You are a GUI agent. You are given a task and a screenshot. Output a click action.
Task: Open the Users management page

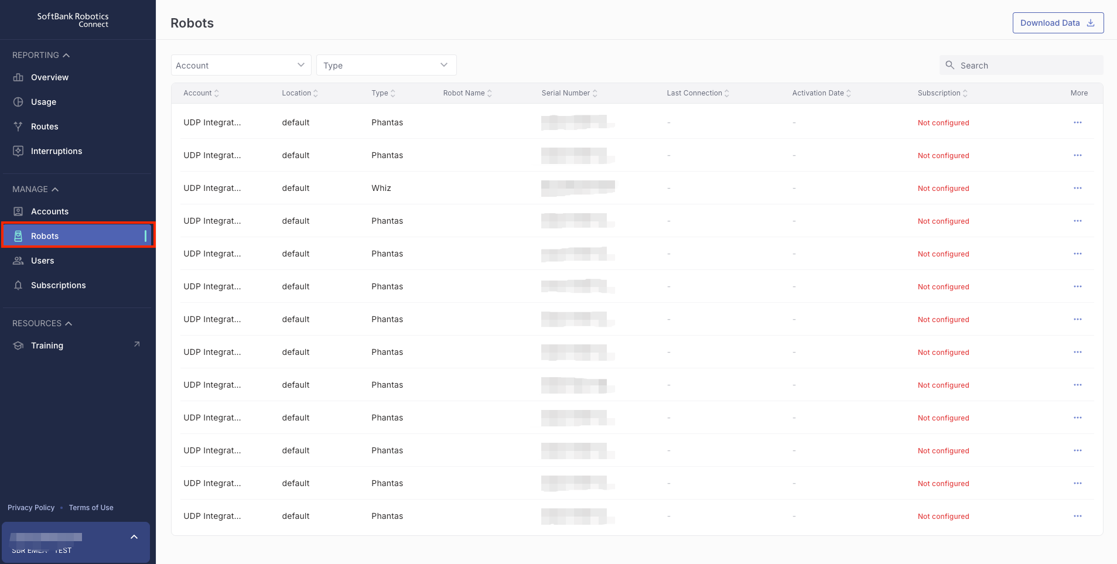click(x=42, y=261)
